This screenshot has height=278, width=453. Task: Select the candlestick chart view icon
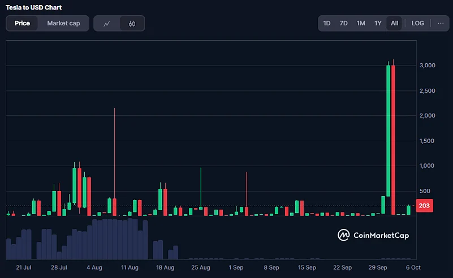(132, 23)
